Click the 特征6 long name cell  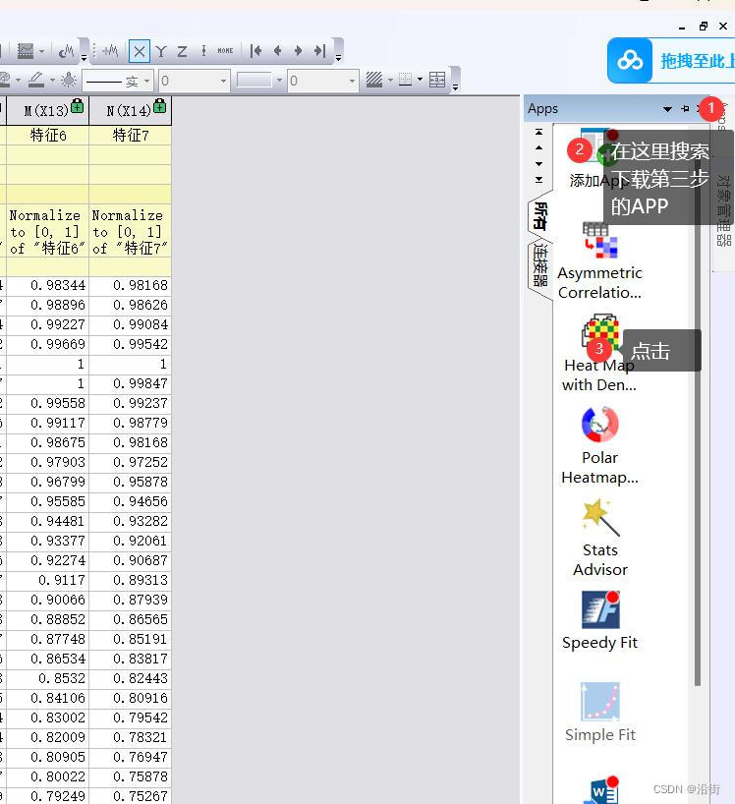48,136
